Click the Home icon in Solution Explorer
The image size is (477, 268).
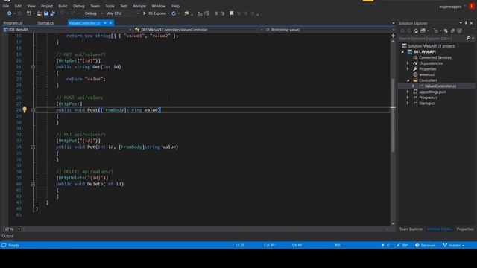point(416,31)
